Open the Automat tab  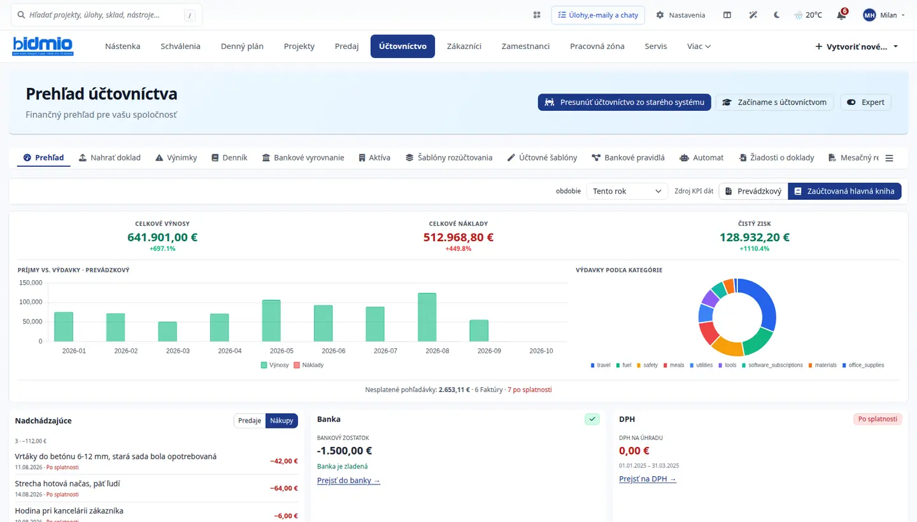tap(702, 157)
